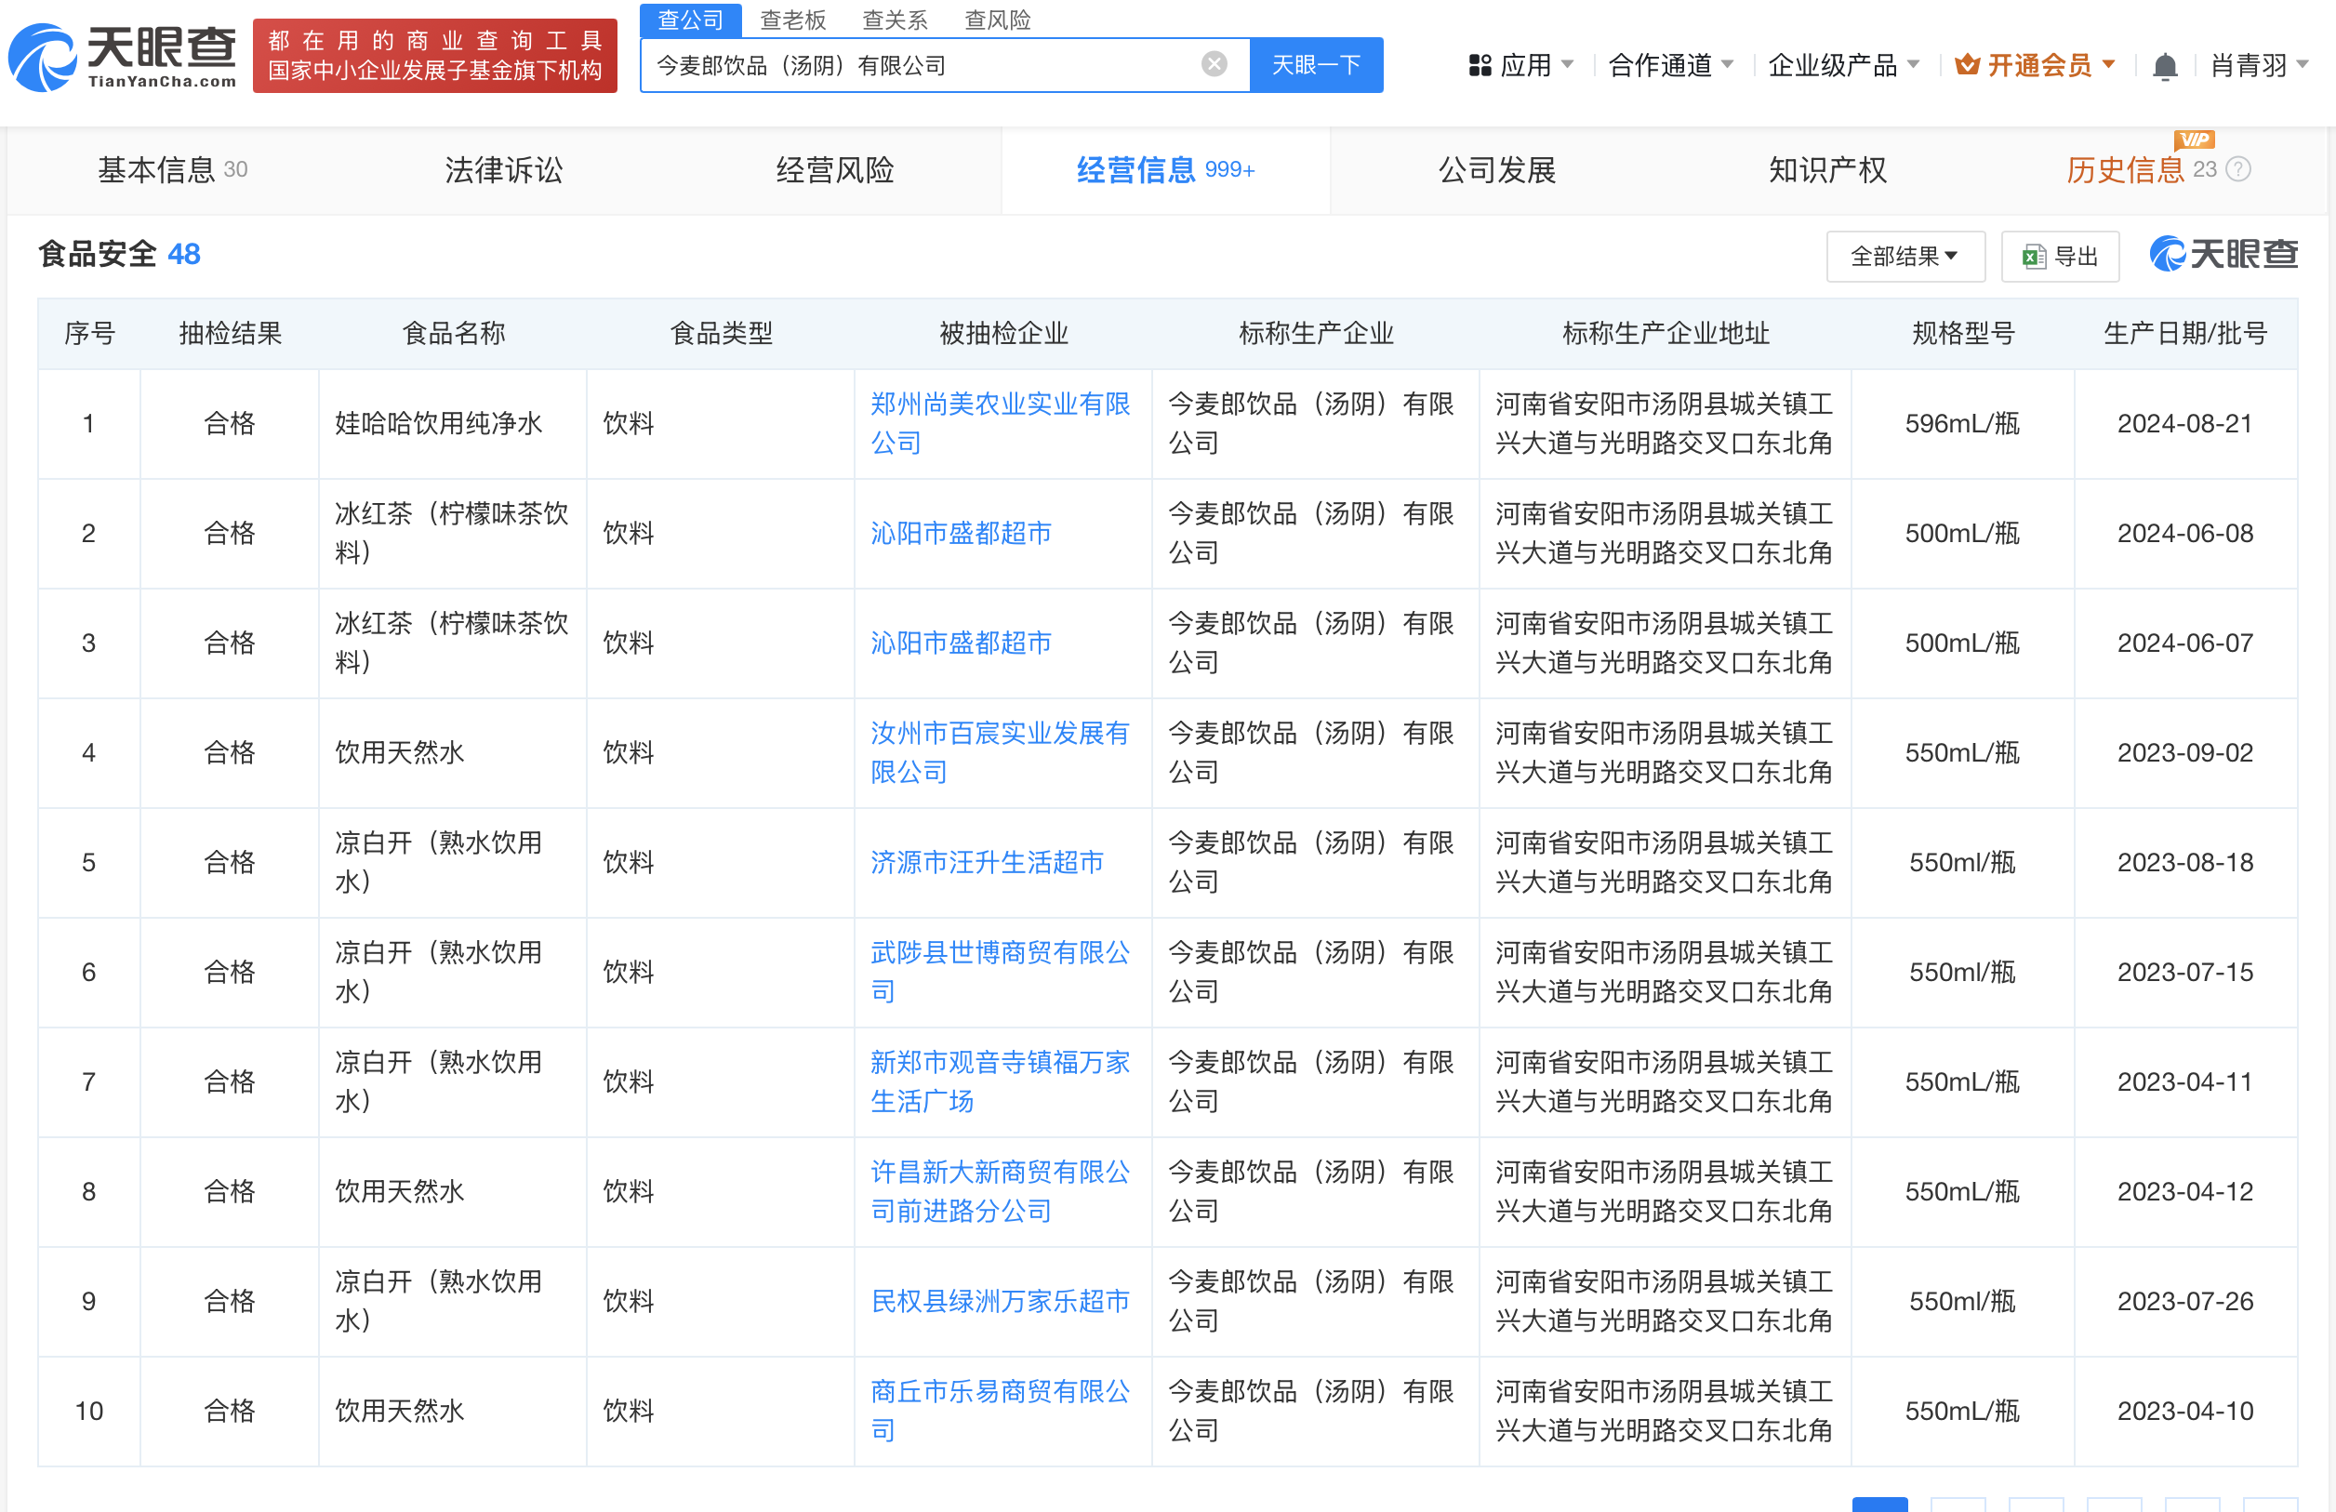Click the 食品名称 column header

pos(454,334)
